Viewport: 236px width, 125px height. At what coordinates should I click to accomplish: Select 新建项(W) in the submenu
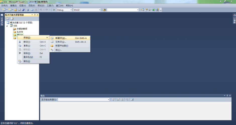(70, 38)
